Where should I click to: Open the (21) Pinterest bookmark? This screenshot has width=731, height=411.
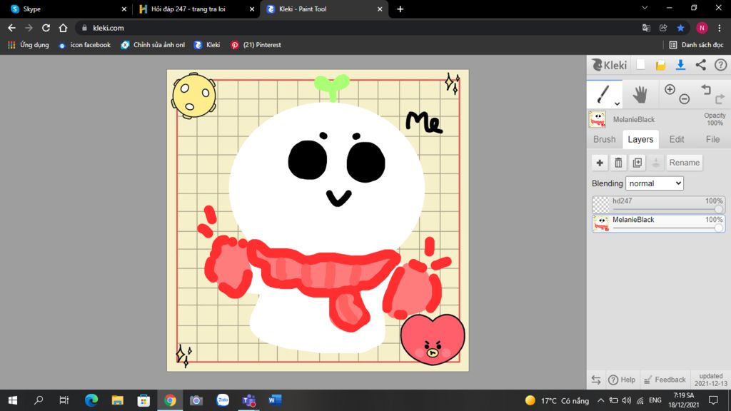coord(256,45)
